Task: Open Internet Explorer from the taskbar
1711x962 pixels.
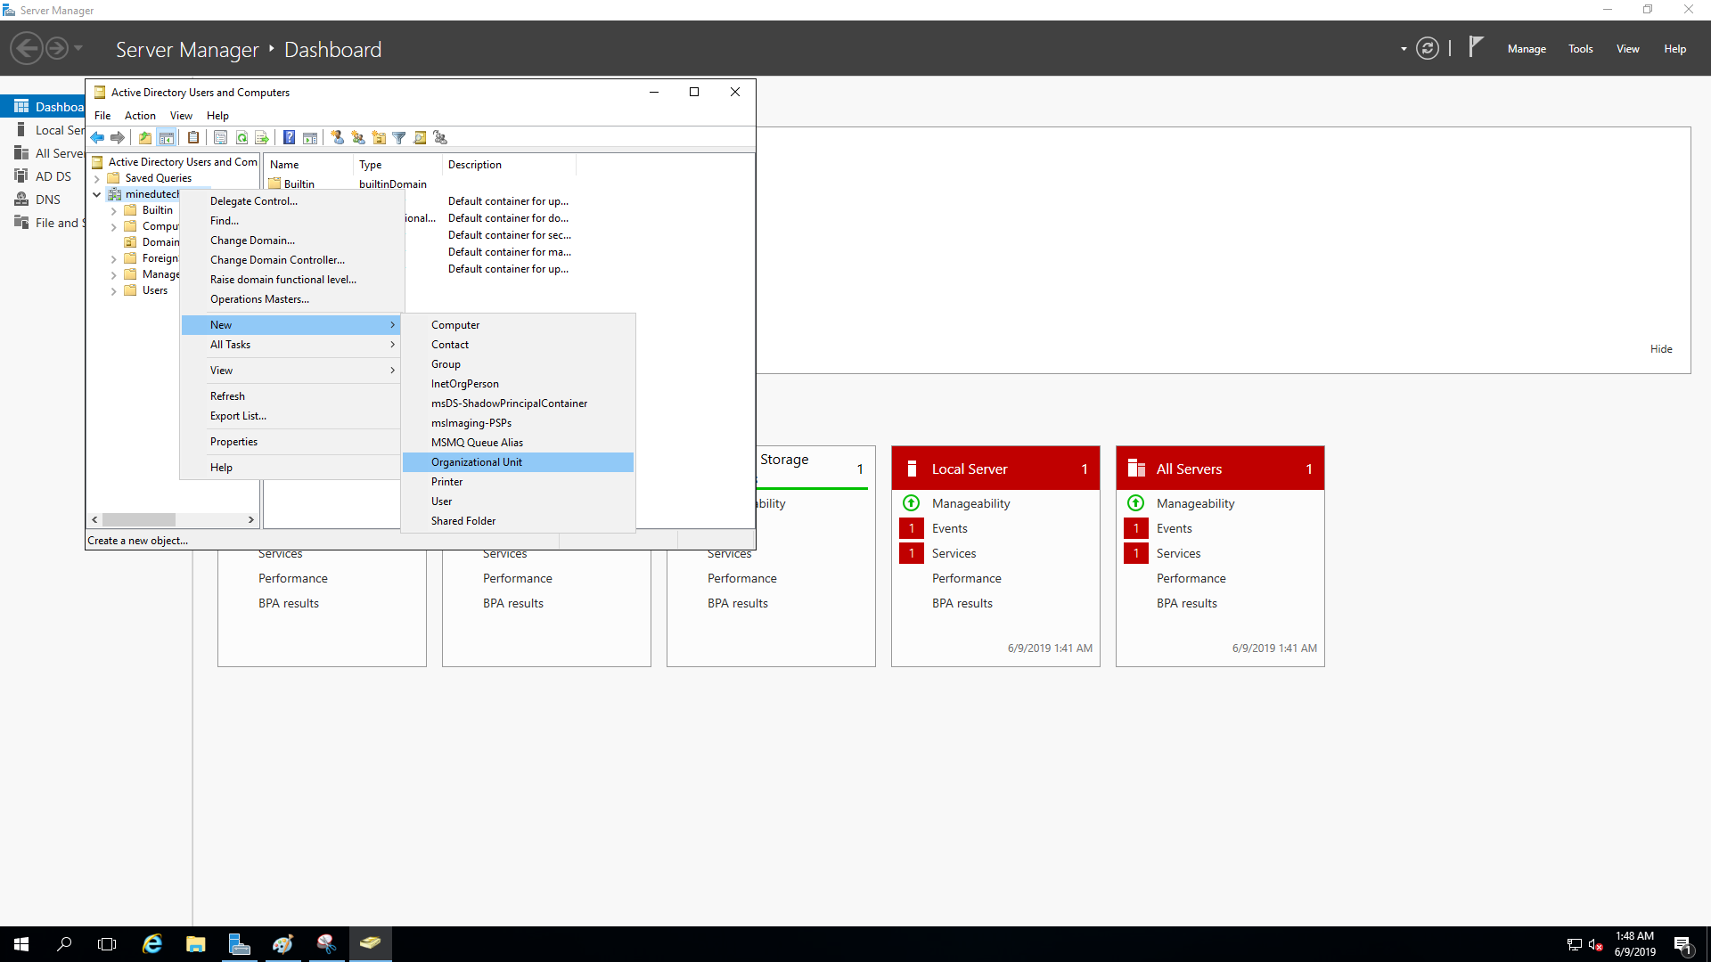Action: point(152,944)
